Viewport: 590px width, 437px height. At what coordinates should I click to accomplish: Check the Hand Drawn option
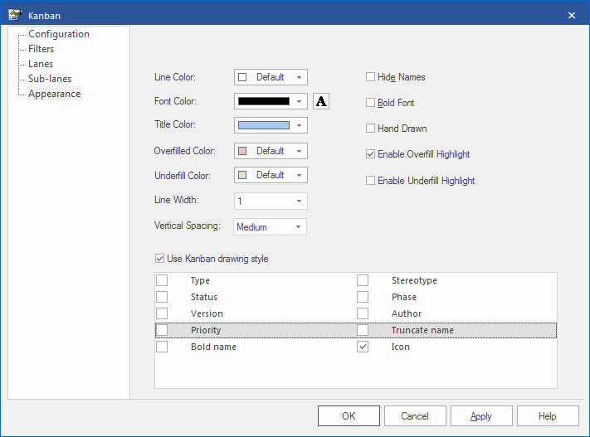tap(371, 129)
